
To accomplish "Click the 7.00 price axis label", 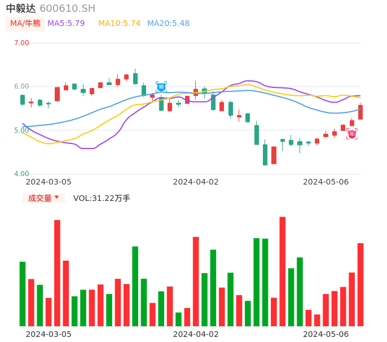I will (x=21, y=43).
